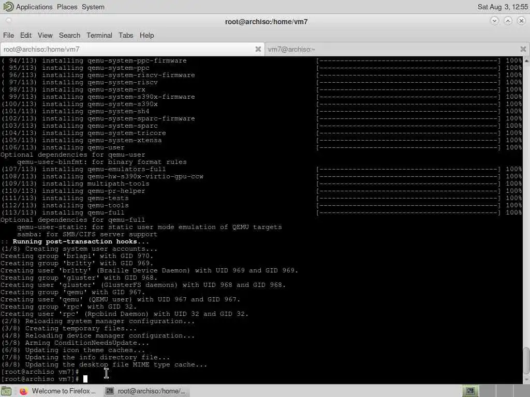
Task: Click the Show Desktop icon in bottom panel
Action: point(6,391)
